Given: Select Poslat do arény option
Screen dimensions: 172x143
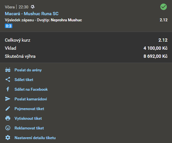Looking at the screenshot, I should point(28,70).
